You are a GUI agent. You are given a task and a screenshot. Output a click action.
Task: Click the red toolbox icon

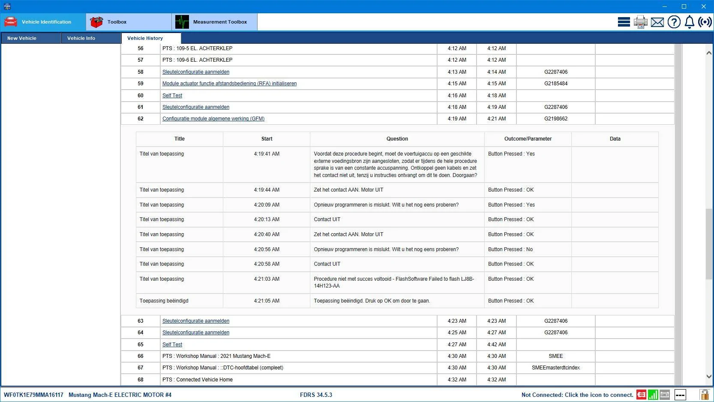pyautogui.click(x=96, y=22)
